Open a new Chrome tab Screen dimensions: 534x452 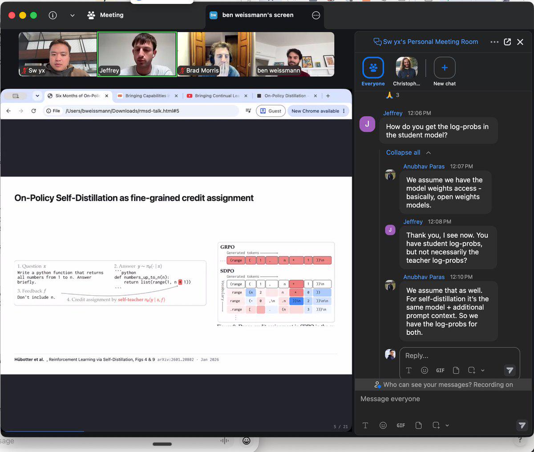pos(328,96)
